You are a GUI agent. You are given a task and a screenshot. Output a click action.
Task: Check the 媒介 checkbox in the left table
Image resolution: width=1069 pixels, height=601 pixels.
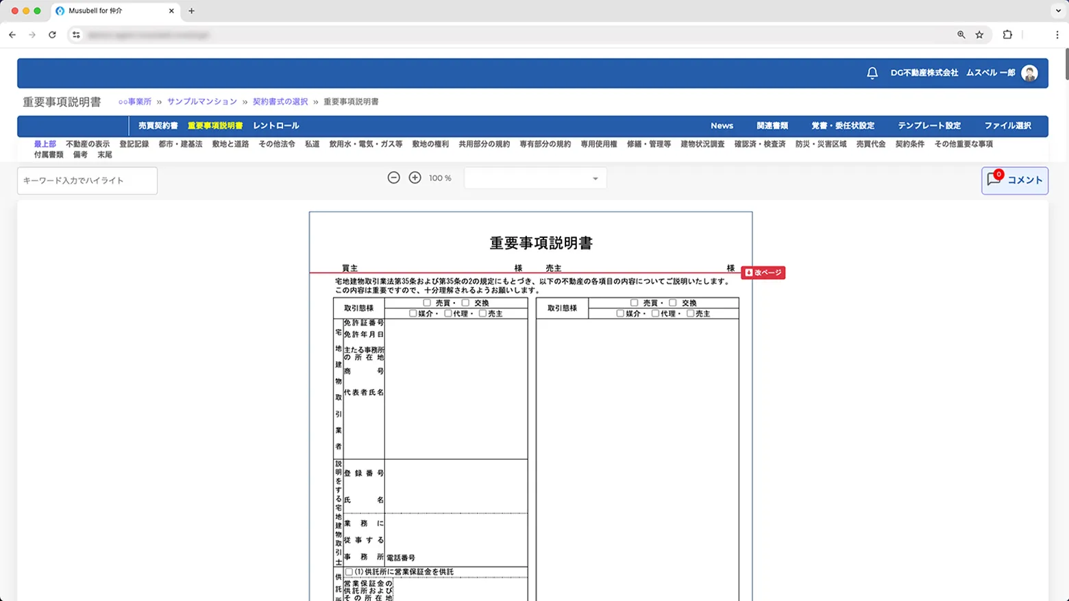coord(413,313)
